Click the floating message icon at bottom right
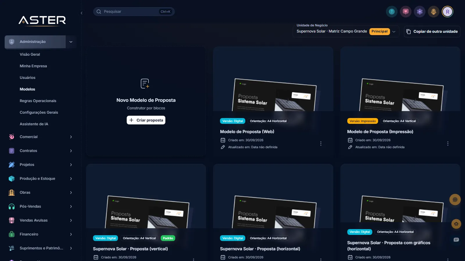The height and width of the screenshot is (261, 465). tap(456, 240)
